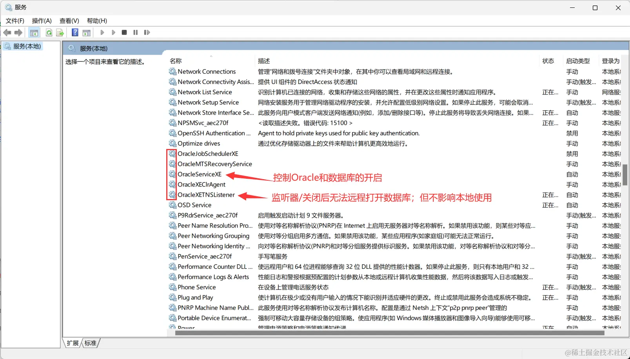Select the Network Store Interface Se... service name
The width and height of the screenshot is (630, 359).
(x=216, y=112)
